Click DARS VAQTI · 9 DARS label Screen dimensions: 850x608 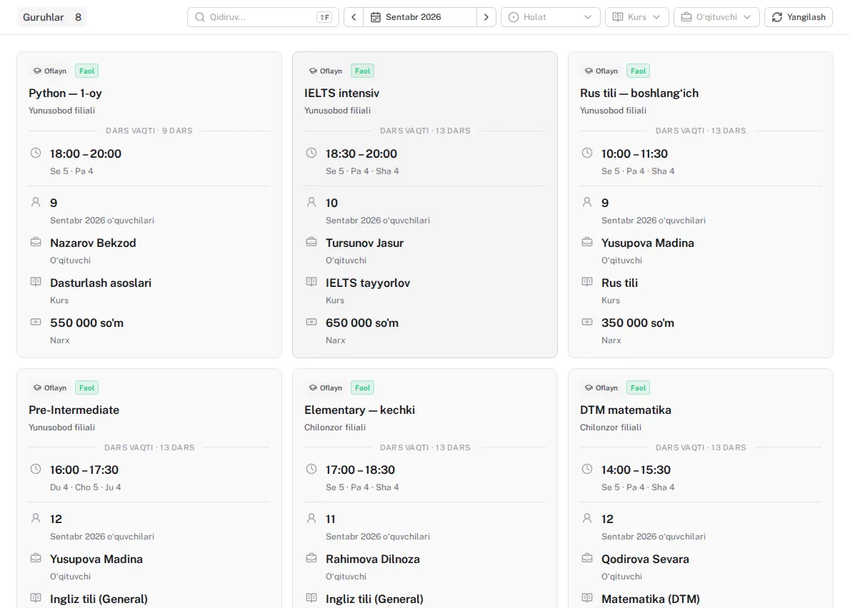tap(149, 131)
